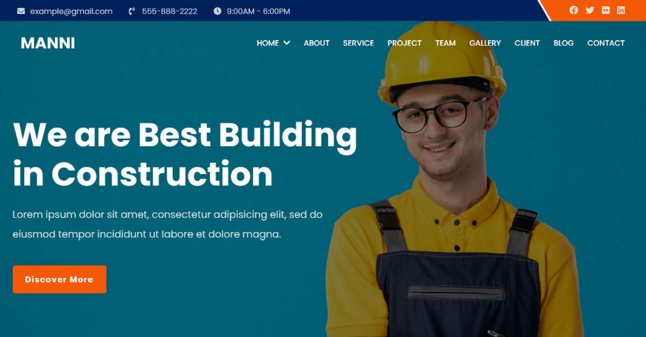Go to the CONTACT page
The height and width of the screenshot is (337, 646).
point(606,43)
